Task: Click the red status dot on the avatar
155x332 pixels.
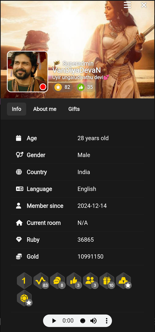Action: [x=43, y=87]
